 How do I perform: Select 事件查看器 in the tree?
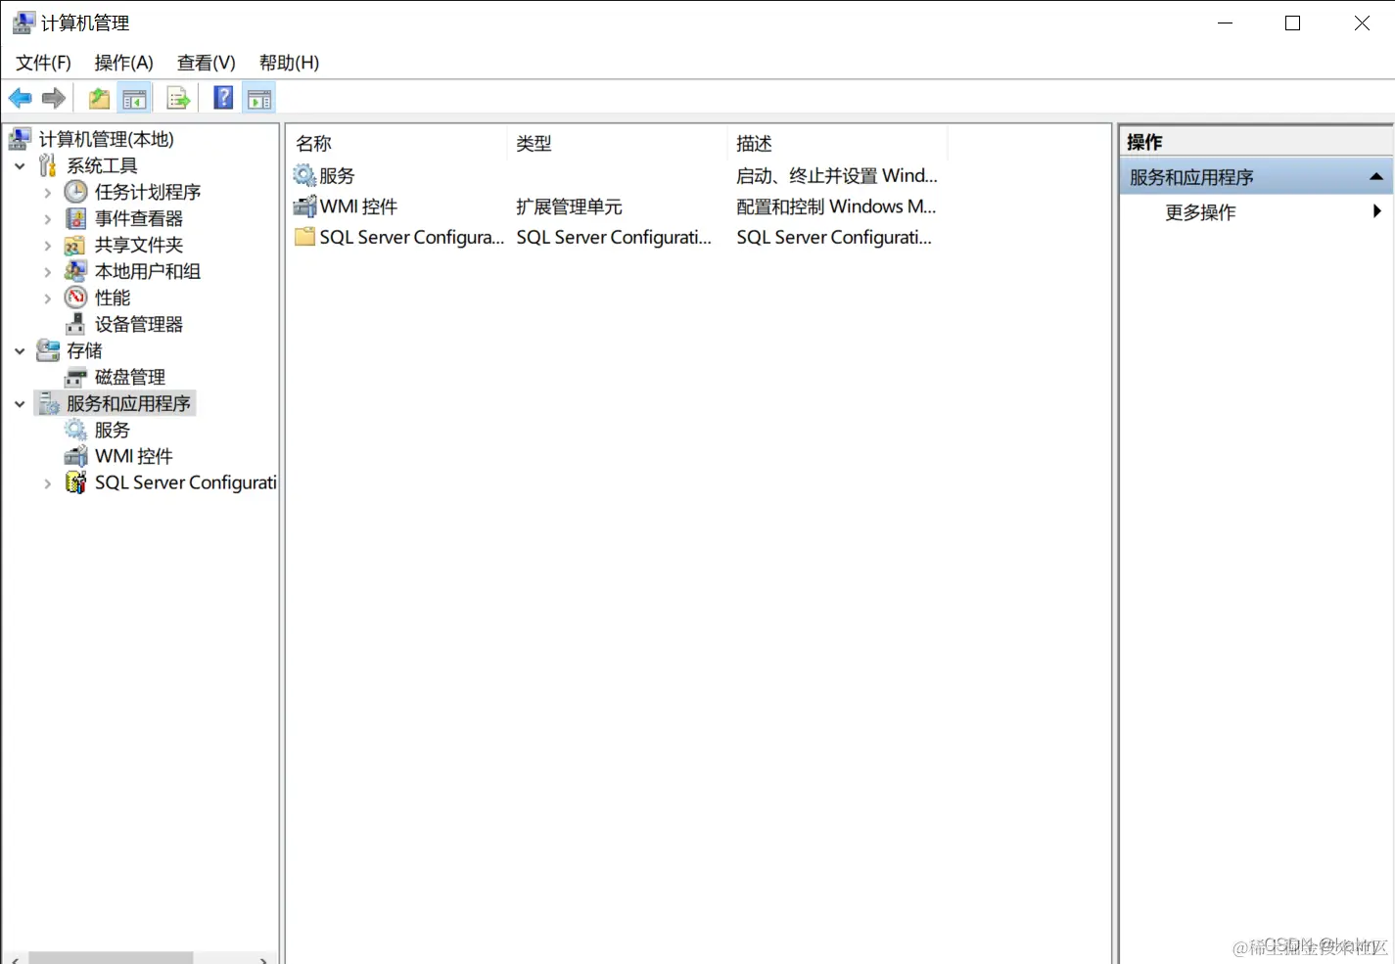coord(139,218)
